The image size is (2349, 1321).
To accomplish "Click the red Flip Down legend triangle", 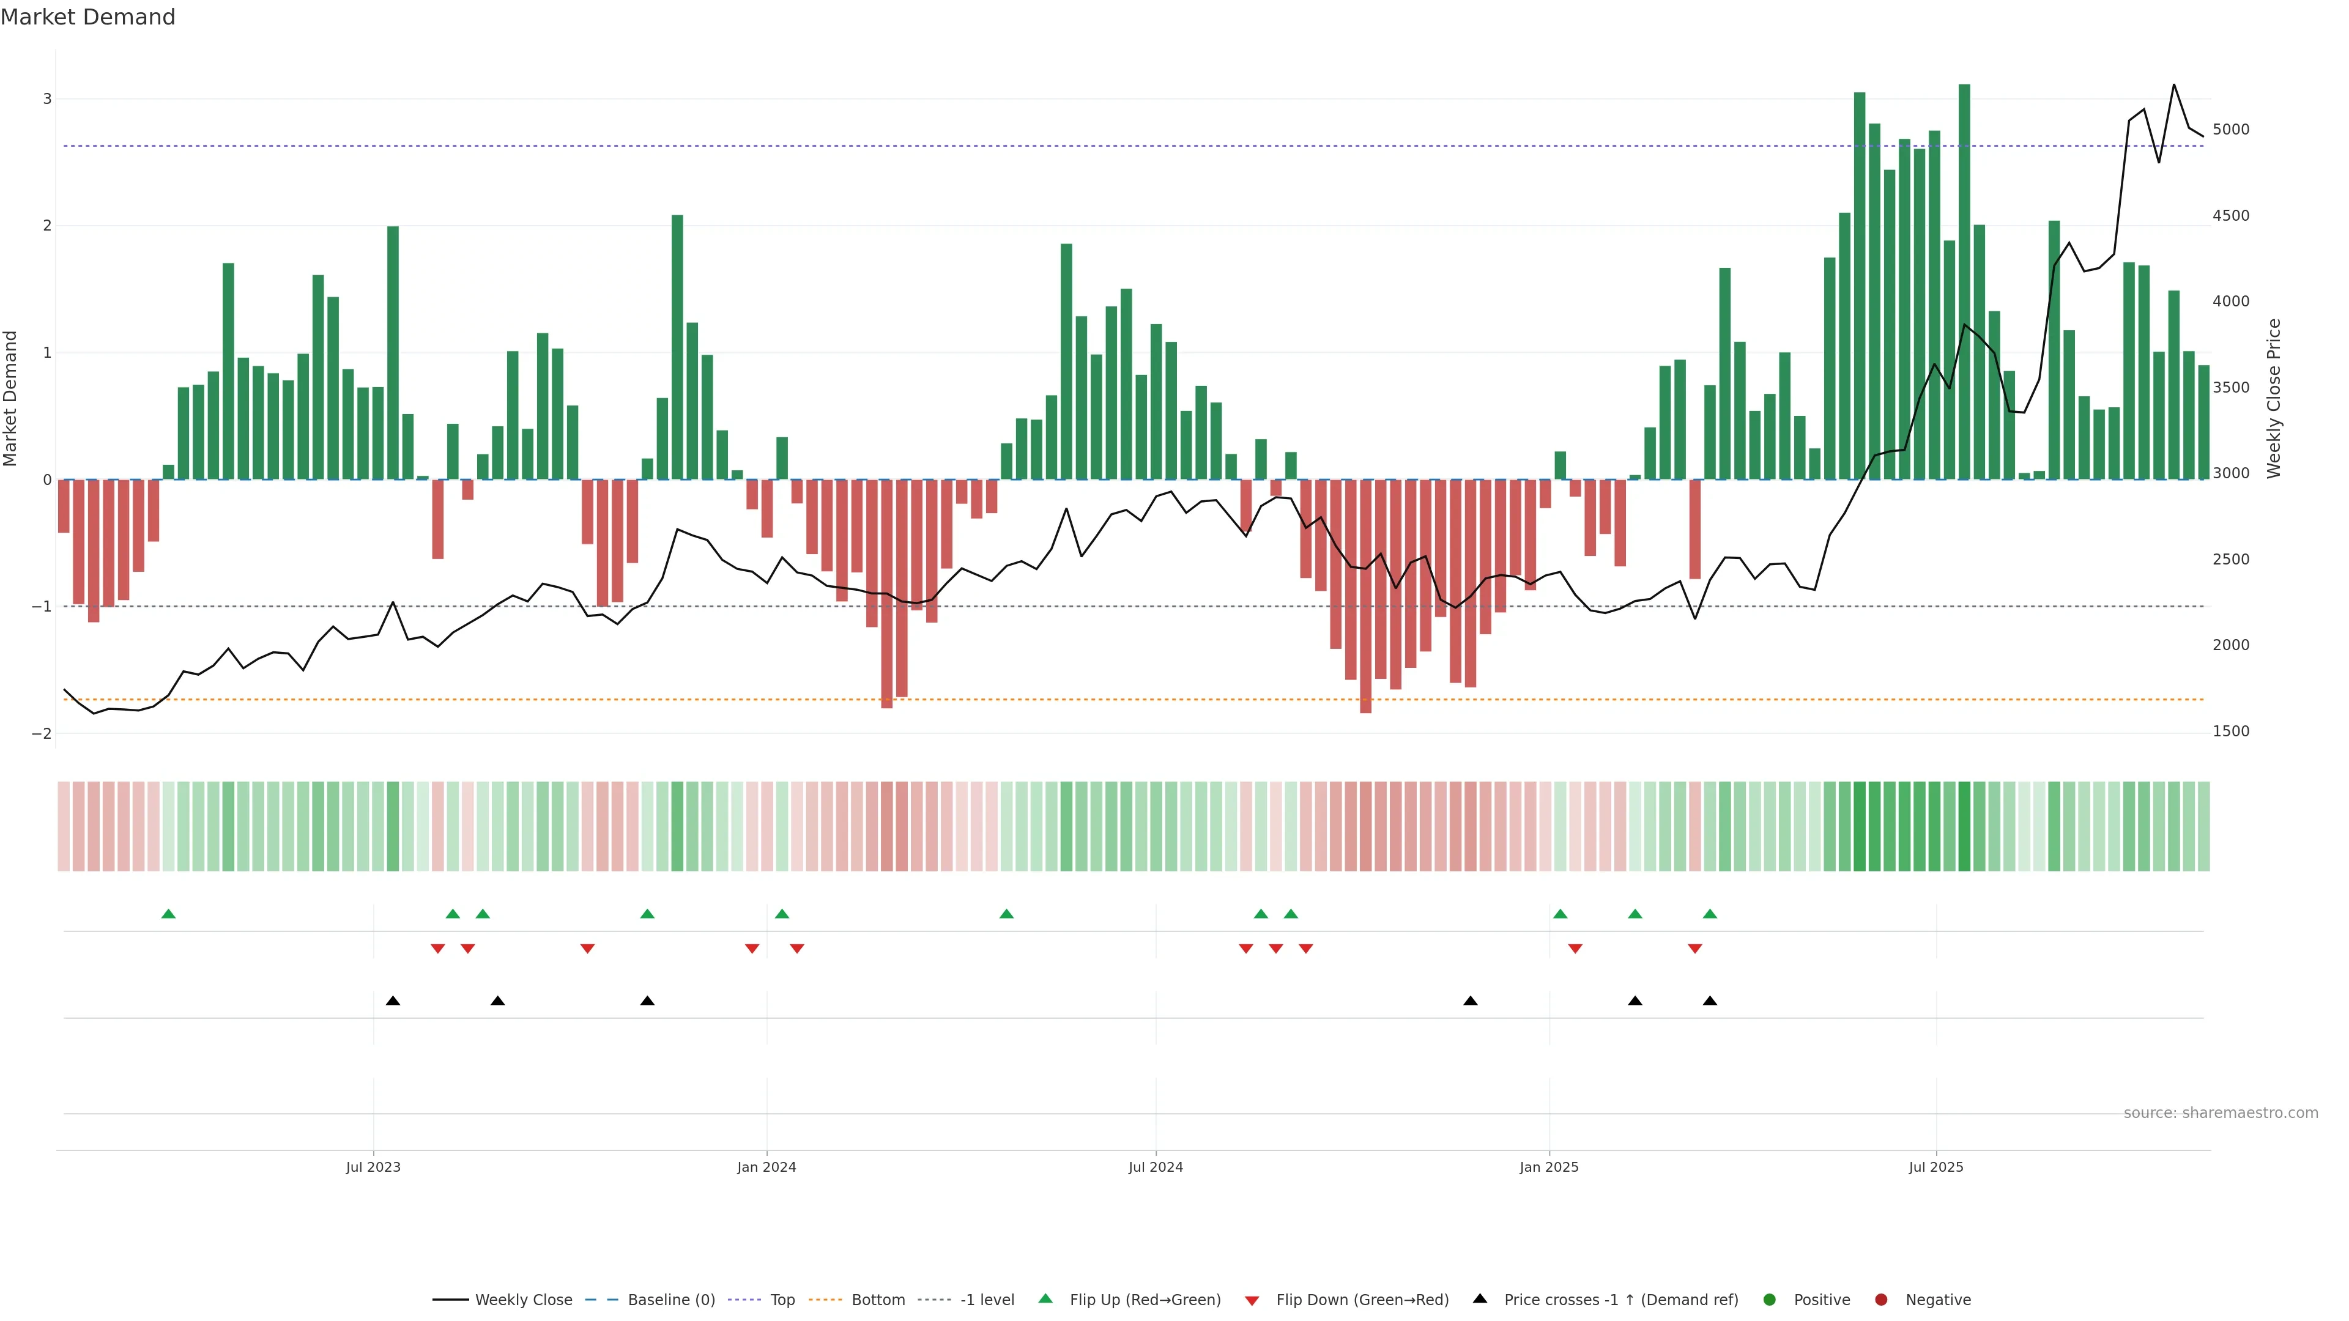I will pos(1252,1301).
